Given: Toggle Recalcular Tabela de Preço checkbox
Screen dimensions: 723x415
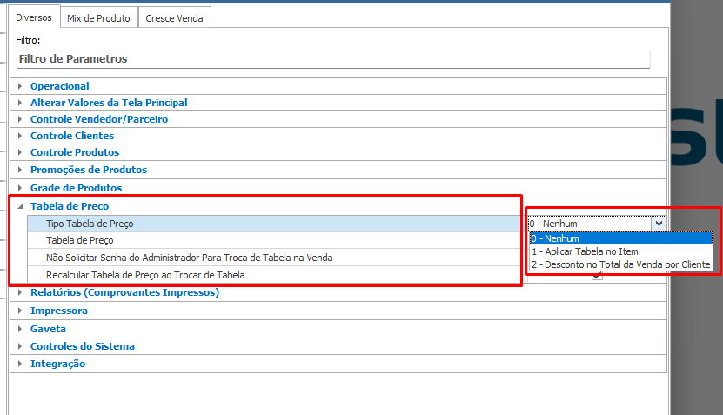Looking at the screenshot, I should 597,276.
